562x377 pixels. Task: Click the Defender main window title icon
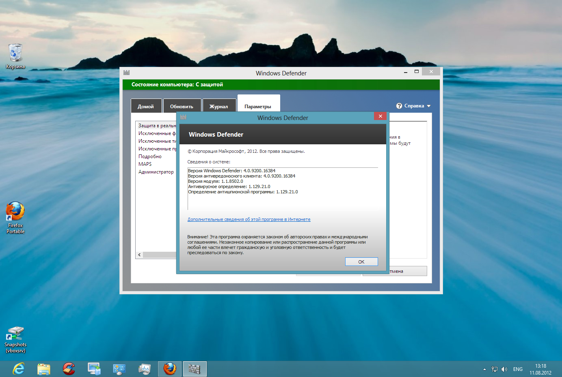click(126, 73)
